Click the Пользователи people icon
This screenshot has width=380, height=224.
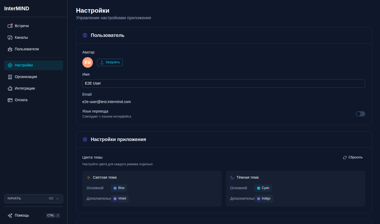tap(10, 49)
